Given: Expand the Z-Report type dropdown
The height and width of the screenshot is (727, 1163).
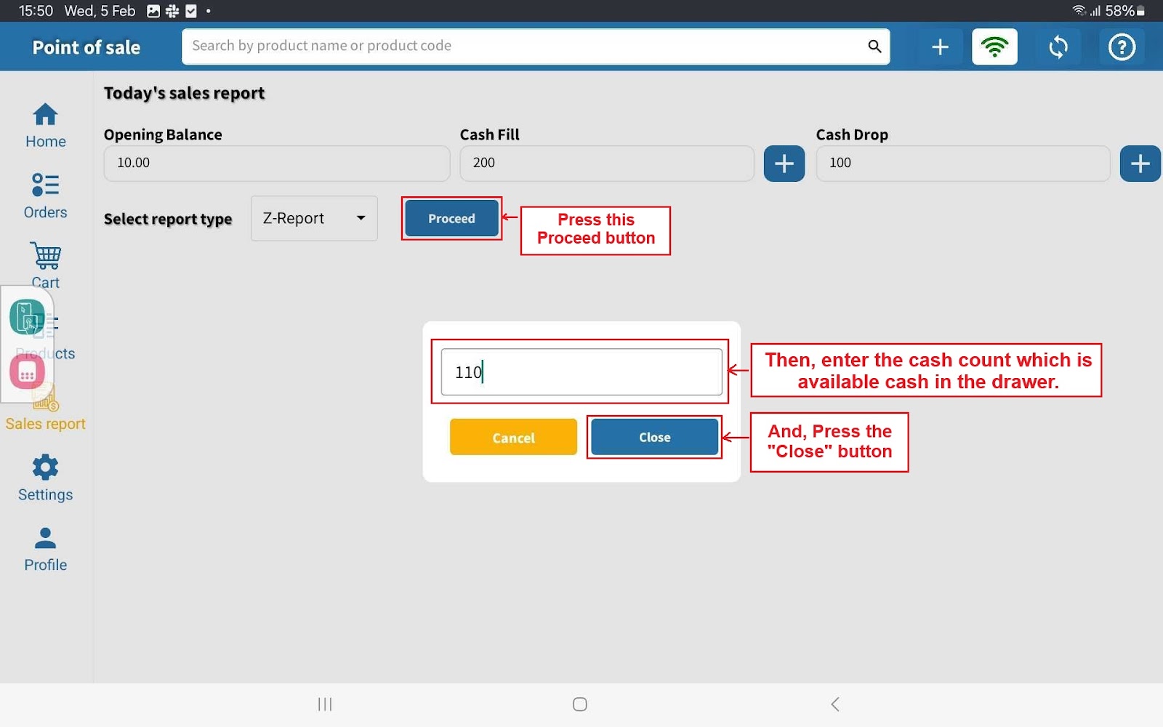Looking at the screenshot, I should [314, 218].
